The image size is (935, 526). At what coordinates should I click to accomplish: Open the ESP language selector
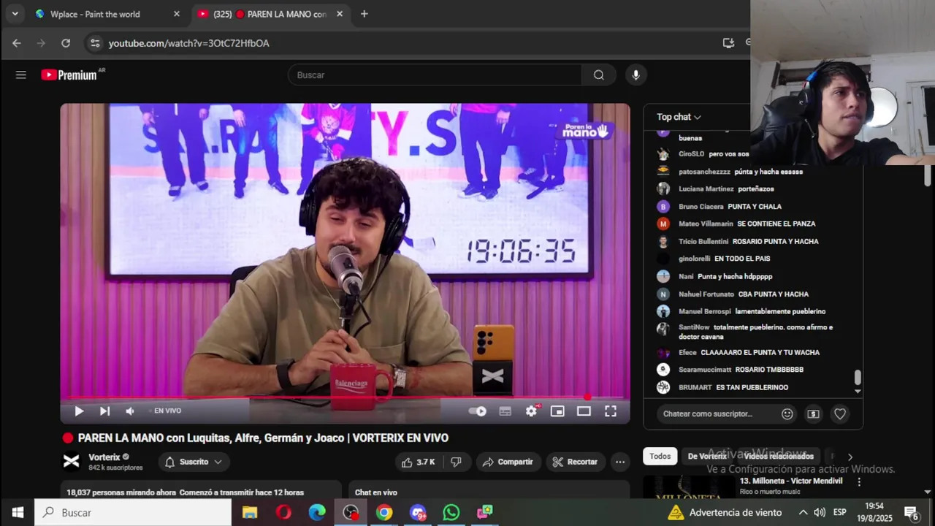841,513
